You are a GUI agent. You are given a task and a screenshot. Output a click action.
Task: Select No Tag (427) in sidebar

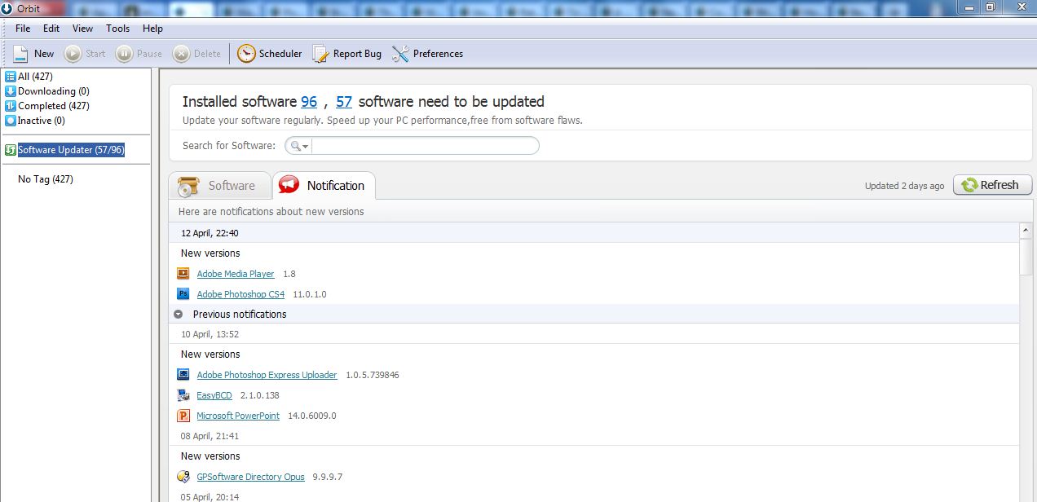pyautogui.click(x=46, y=179)
